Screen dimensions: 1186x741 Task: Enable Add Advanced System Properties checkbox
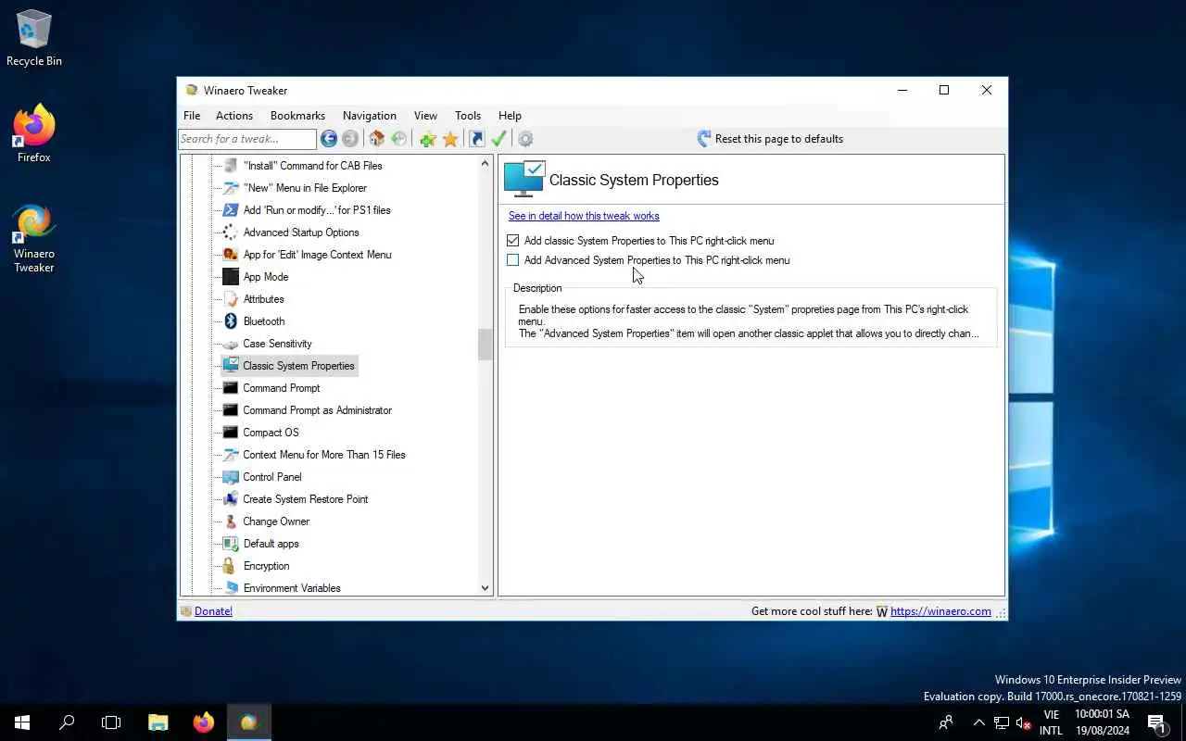[x=513, y=260]
